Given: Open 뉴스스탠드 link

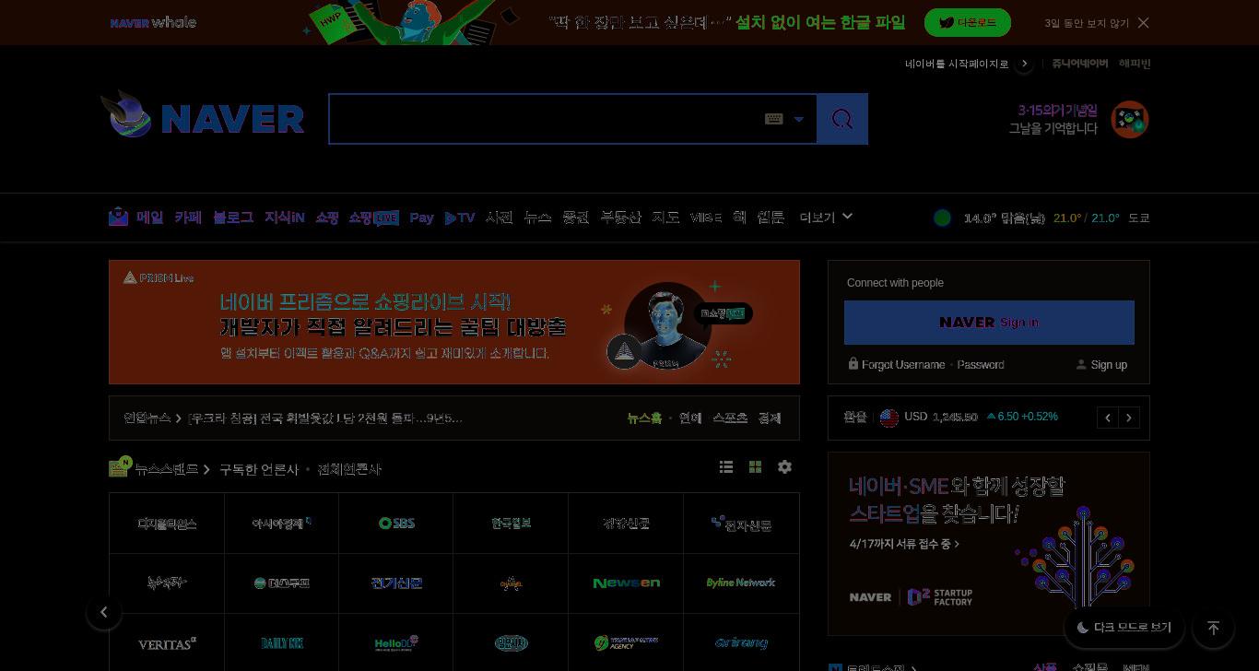Looking at the screenshot, I should coord(166,469).
